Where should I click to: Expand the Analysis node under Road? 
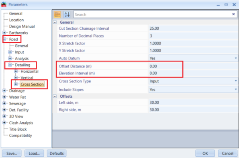[10, 58]
